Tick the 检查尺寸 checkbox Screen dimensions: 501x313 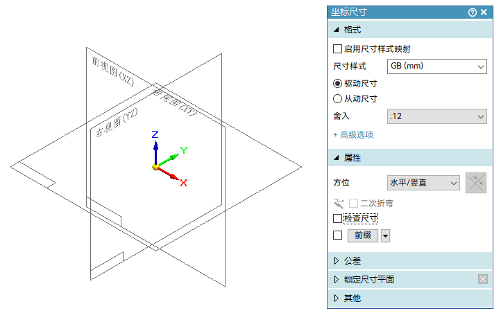[337, 219]
